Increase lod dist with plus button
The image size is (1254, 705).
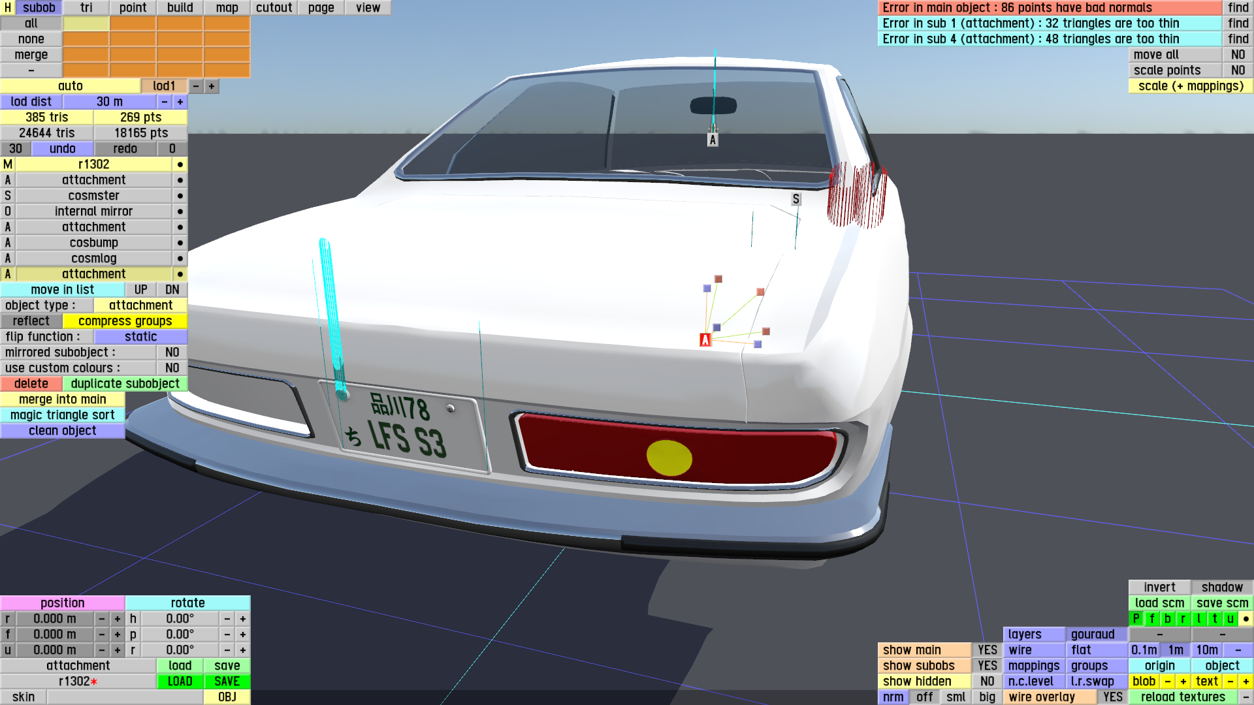tap(180, 102)
